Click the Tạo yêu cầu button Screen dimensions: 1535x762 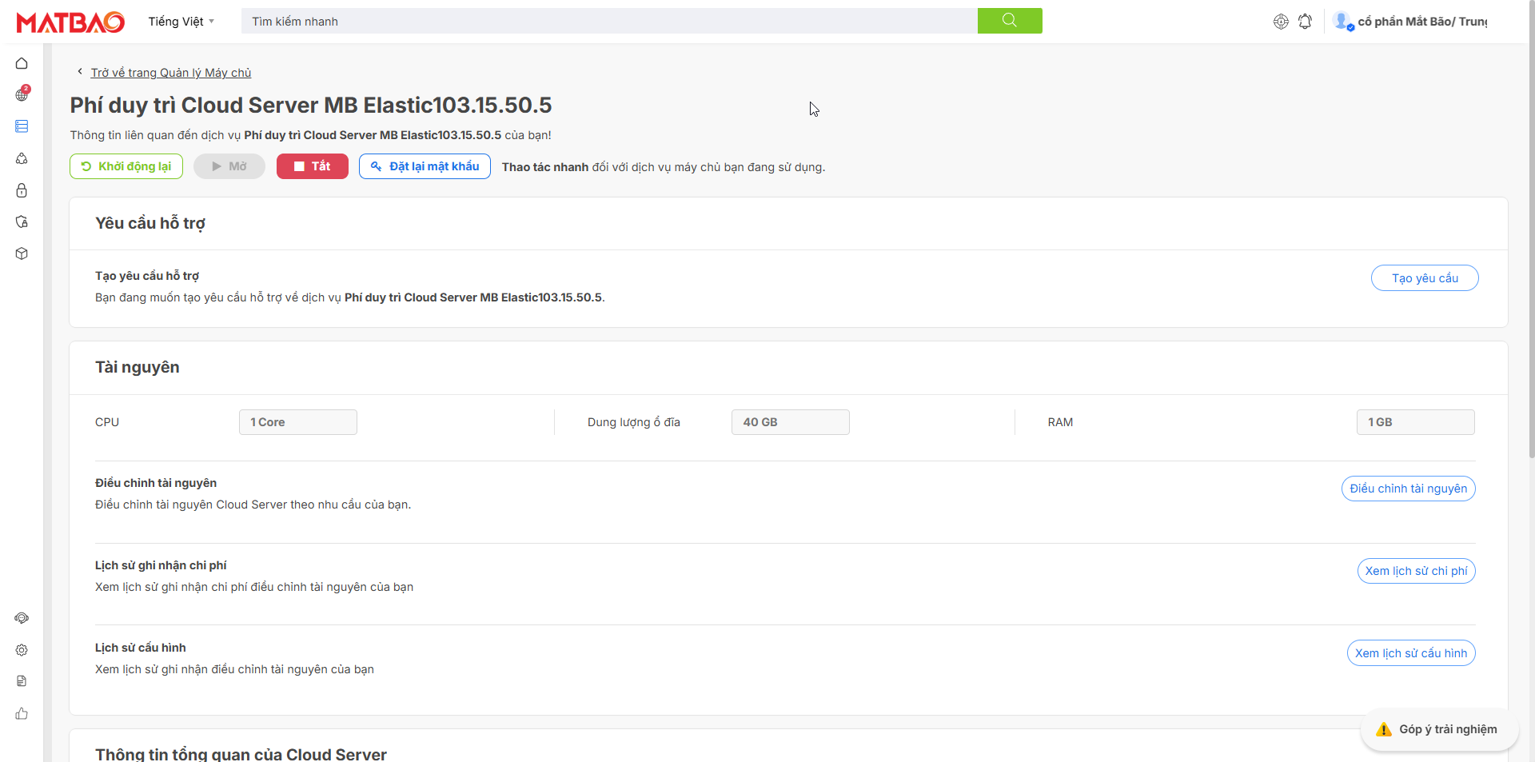click(x=1424, y=278)
